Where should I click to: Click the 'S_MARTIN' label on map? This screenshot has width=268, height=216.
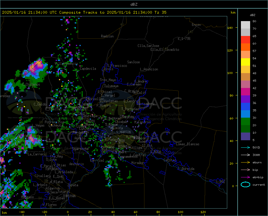[123, 132]
